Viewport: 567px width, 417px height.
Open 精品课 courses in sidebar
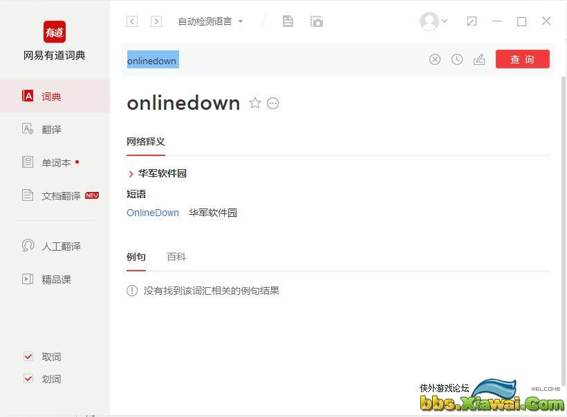click(x=55, y=279)
